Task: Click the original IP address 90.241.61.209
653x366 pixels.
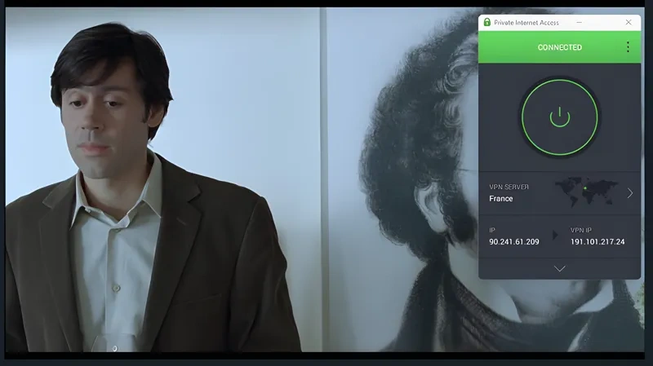Action: click(514, 242)
